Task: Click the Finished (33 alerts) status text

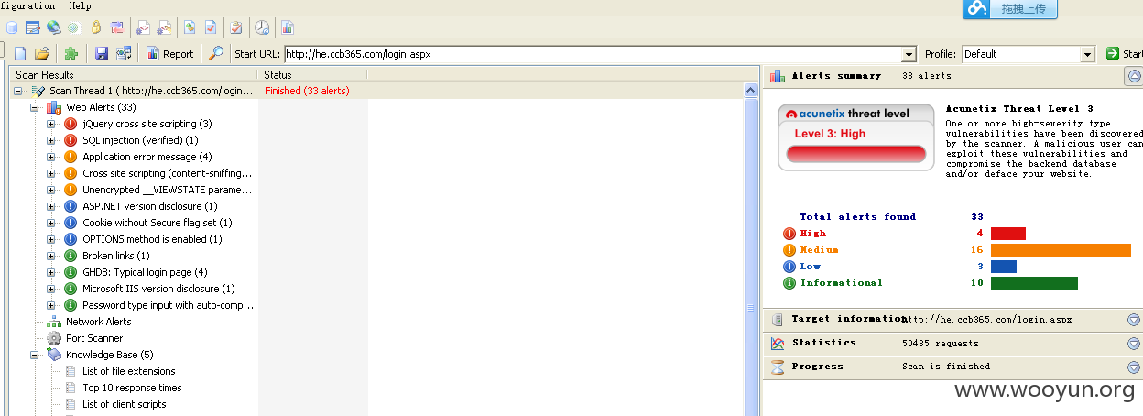Action: click(x=307, y=91)
